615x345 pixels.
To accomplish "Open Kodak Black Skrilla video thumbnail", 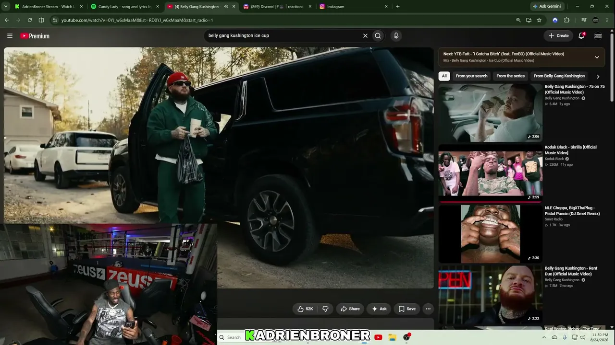I will click(490, 173).
